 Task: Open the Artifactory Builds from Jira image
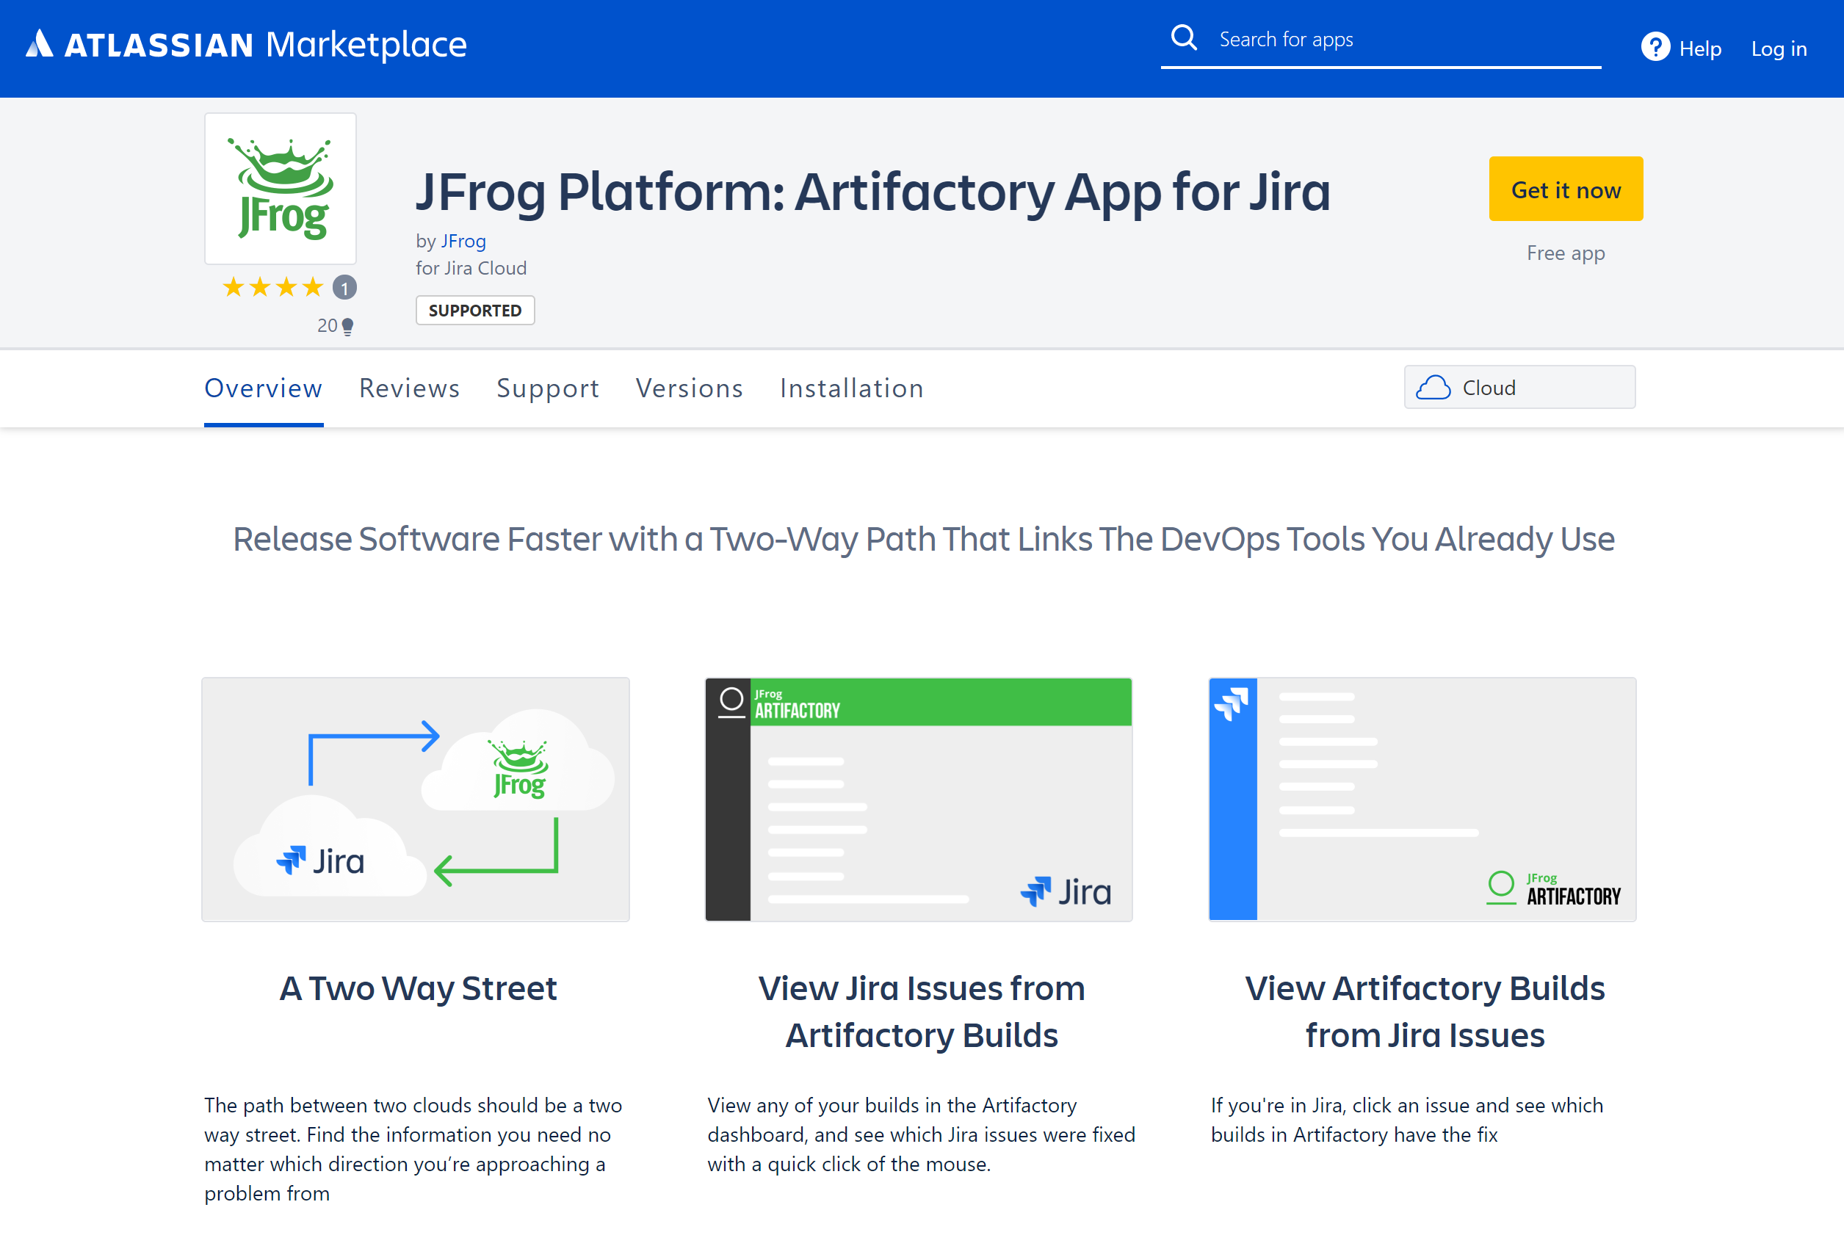(x=1422, y=800)
